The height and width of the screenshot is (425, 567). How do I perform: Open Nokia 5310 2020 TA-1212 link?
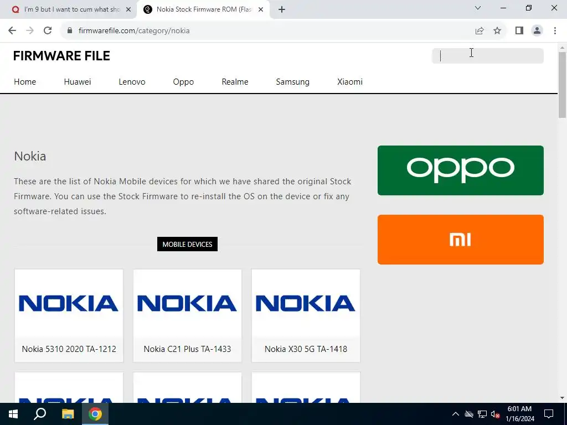69,349
